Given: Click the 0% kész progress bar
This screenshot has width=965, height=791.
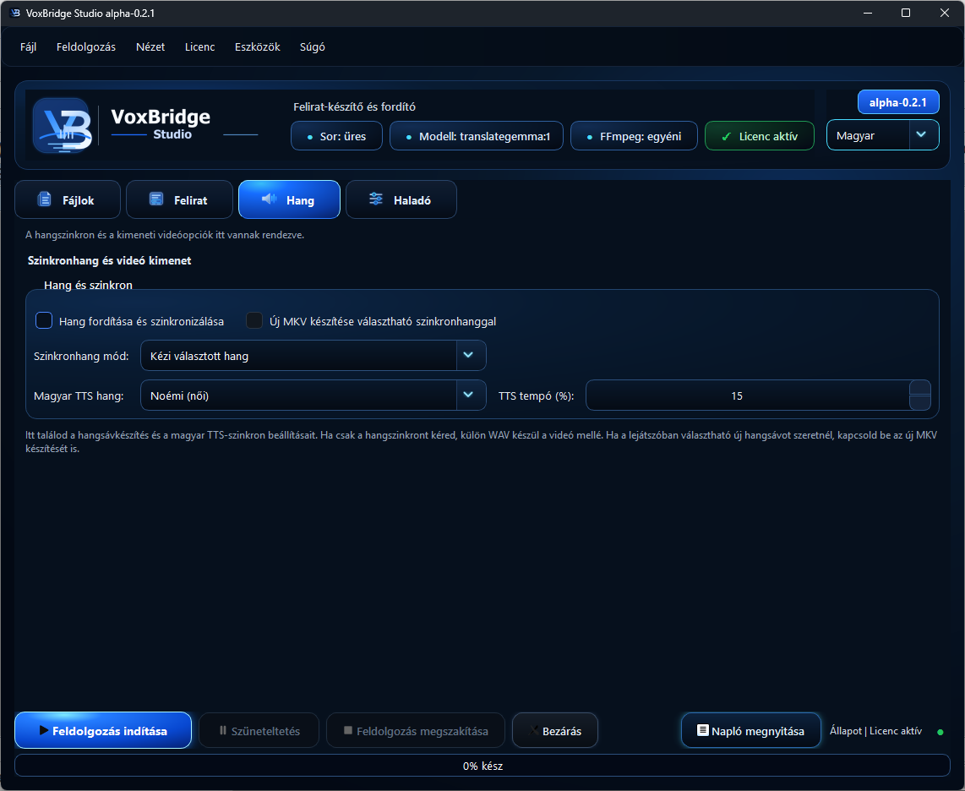Looking at the screenshot, I should pyautogui.click(x=482, y=766).
